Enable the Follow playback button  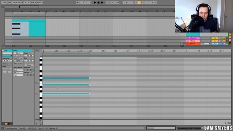tap(78, 3)
